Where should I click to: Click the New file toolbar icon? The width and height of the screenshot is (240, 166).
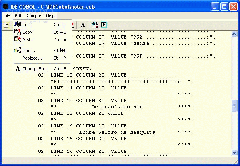pos(6,25)
